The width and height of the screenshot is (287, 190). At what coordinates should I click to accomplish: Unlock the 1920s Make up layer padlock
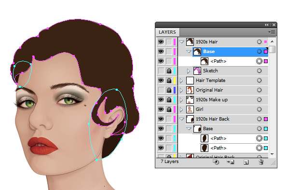click(169, 100)
